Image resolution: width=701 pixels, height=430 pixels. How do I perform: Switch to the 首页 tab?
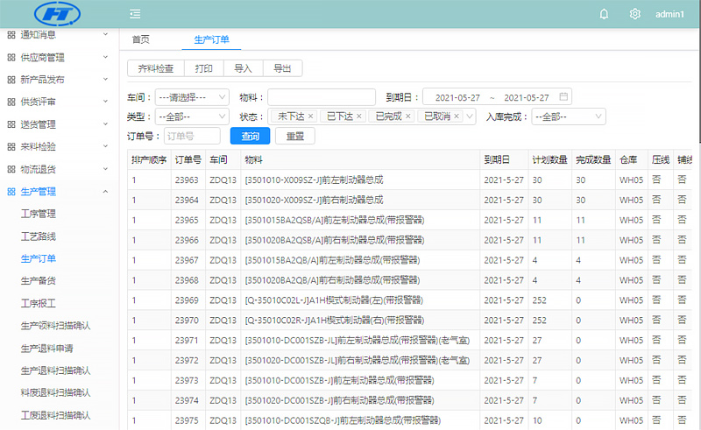click(x=140, y=39)
